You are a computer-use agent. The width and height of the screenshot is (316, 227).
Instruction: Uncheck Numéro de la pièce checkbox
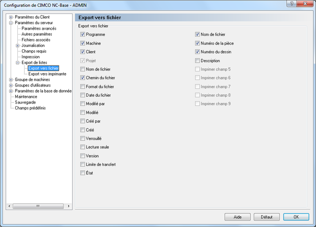pos(197,43)
